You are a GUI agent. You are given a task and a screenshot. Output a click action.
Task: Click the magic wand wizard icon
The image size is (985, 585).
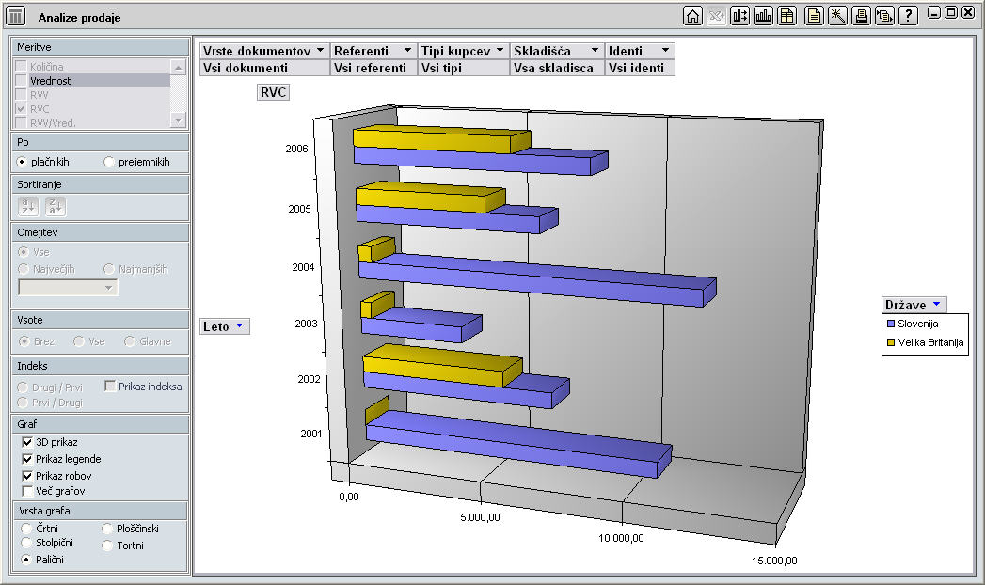(837, 16)
